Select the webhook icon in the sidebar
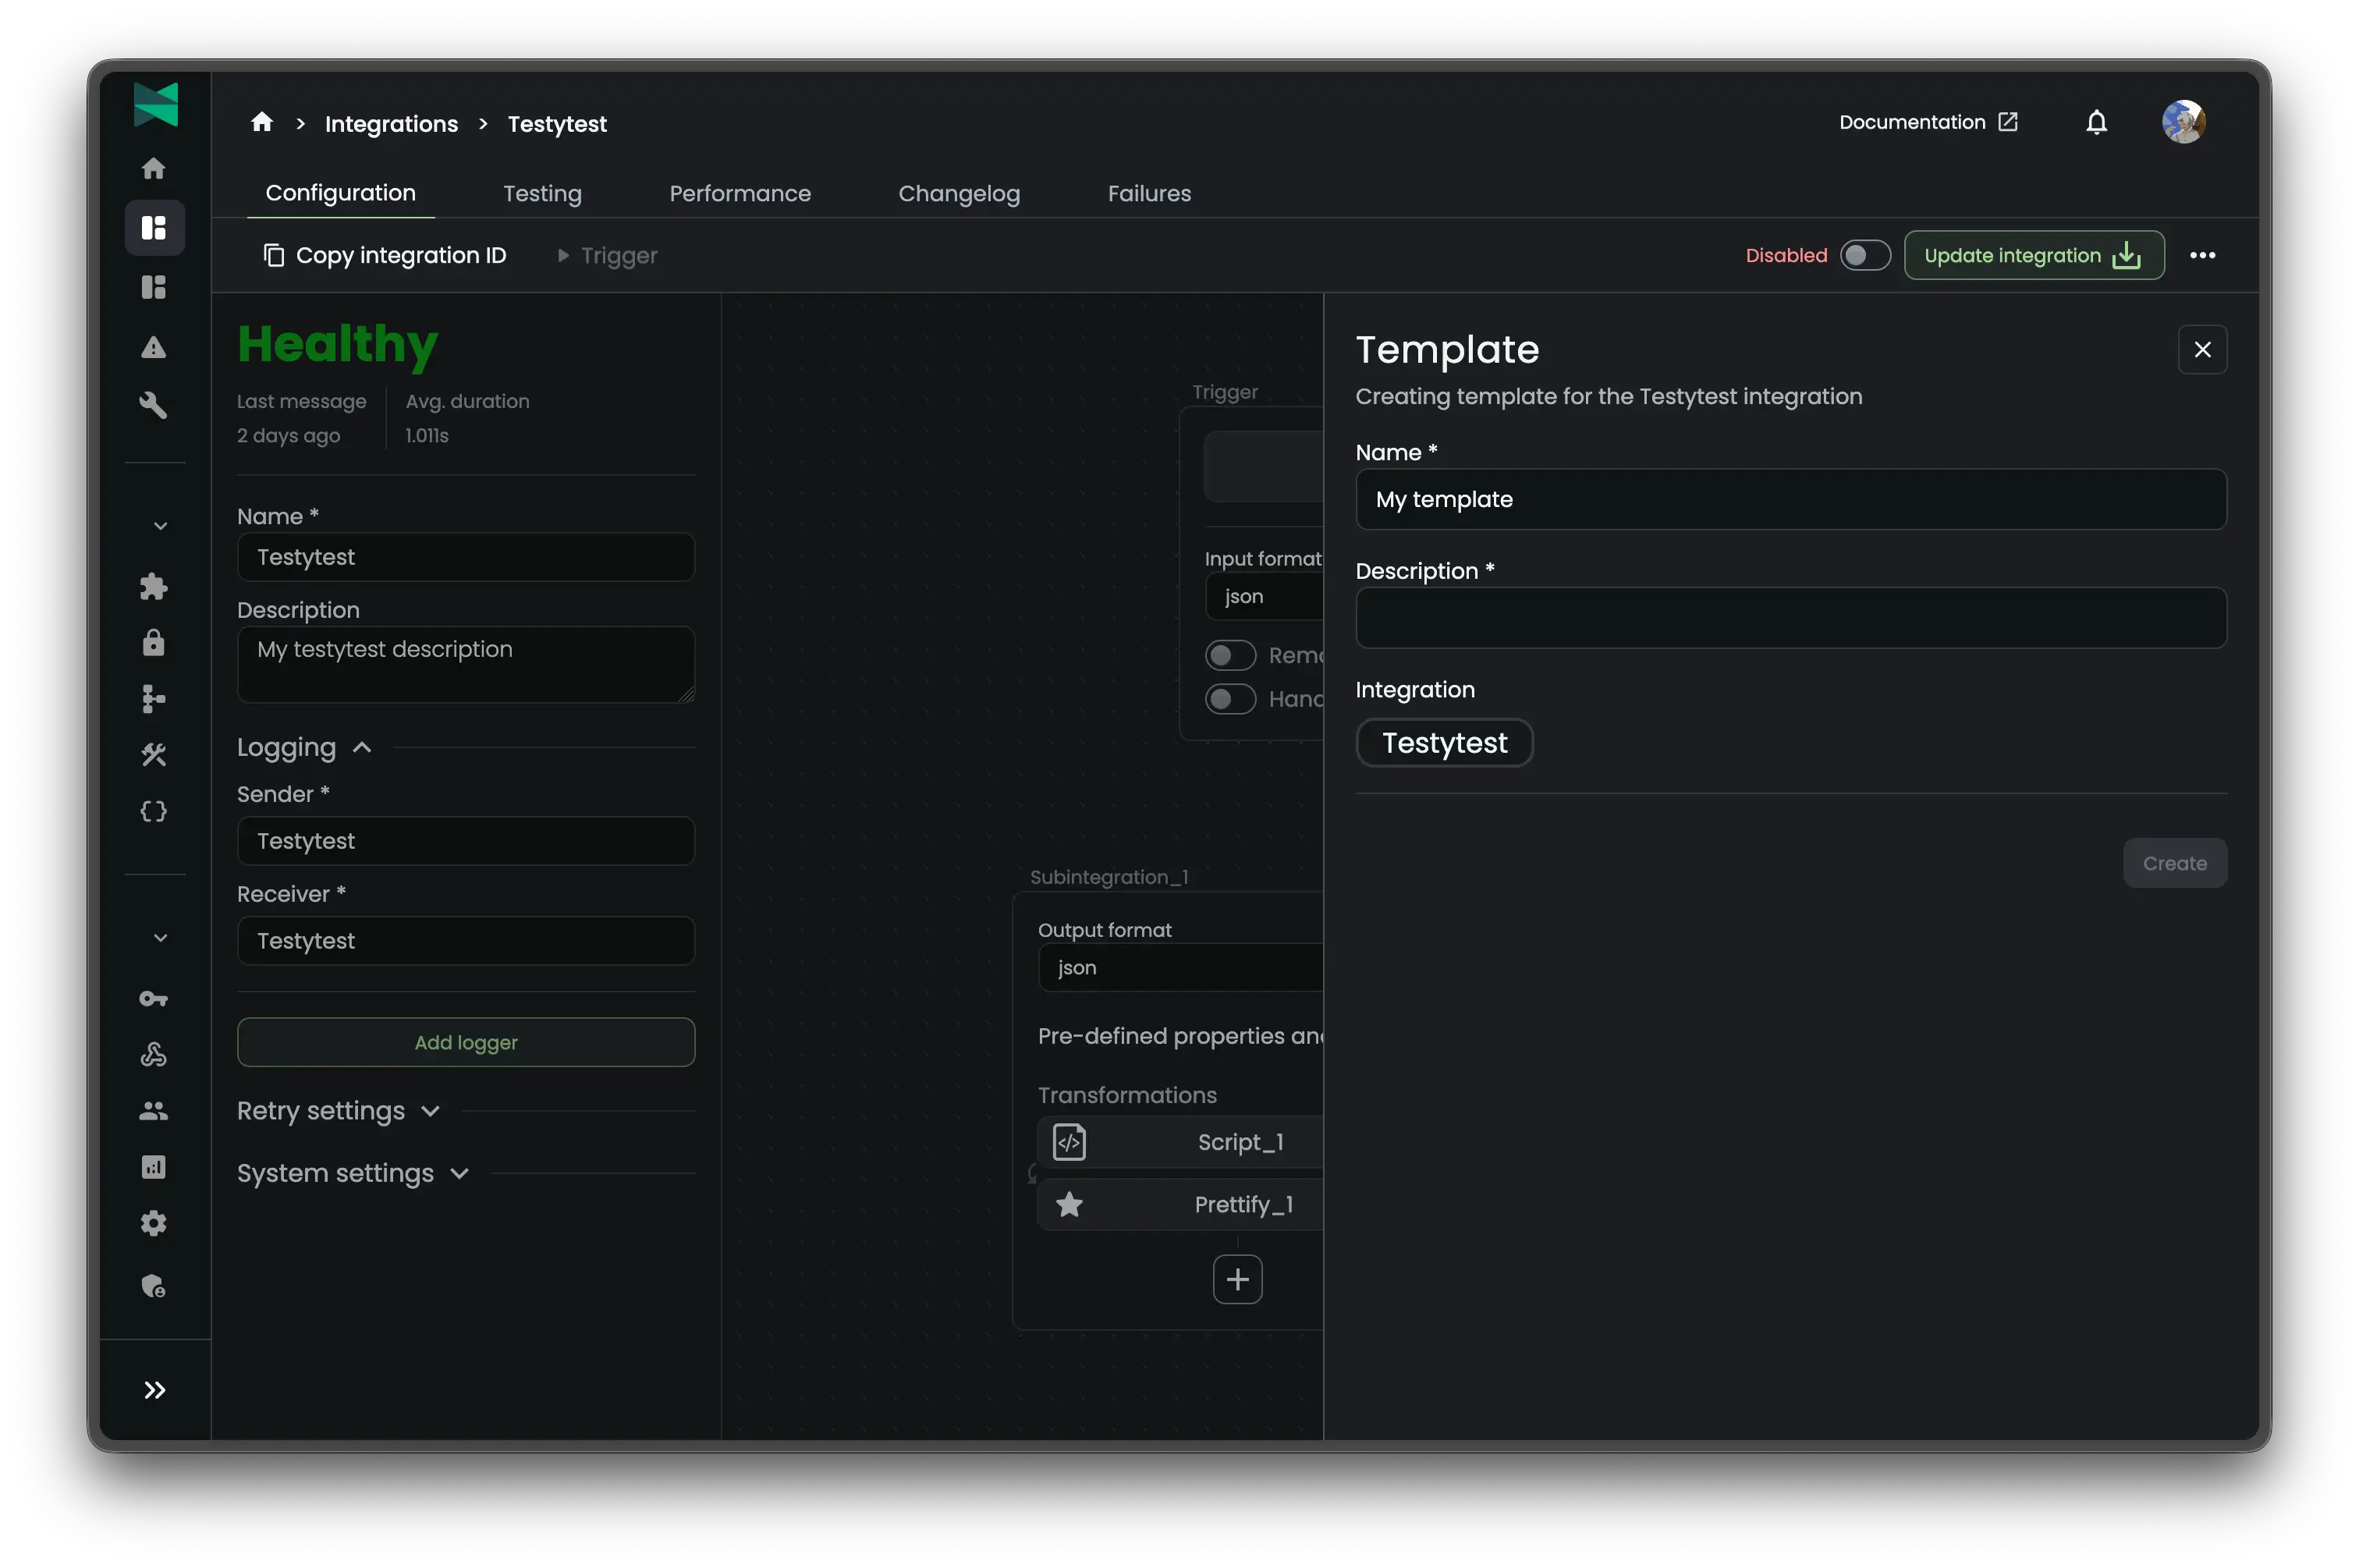 pyautogui.click(x=155, y=1053)
